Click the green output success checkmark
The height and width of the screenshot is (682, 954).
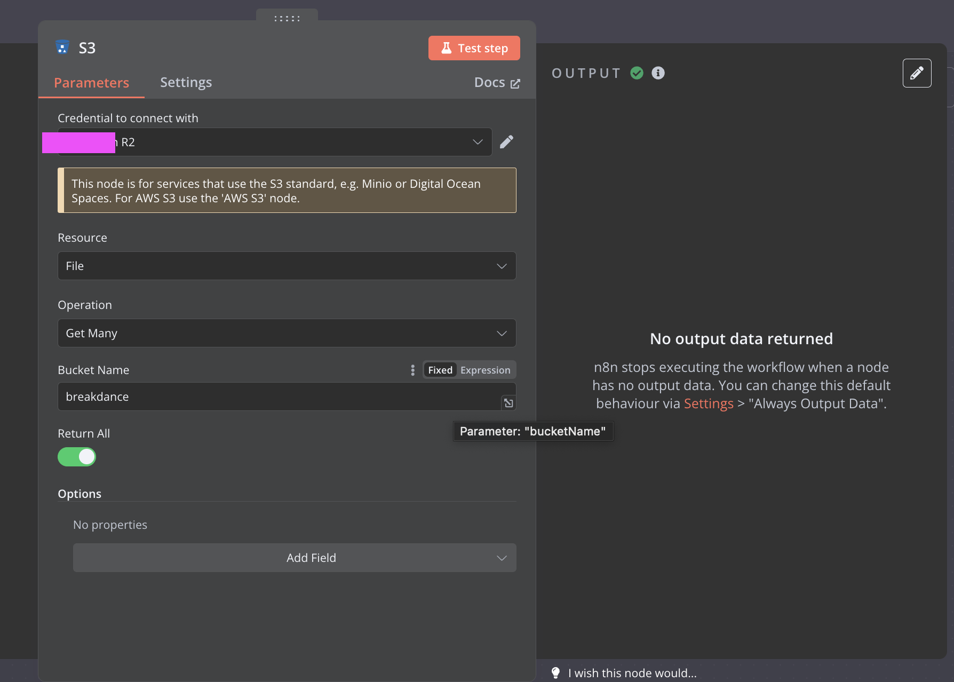pyautogui.click(x=637, y=73)
